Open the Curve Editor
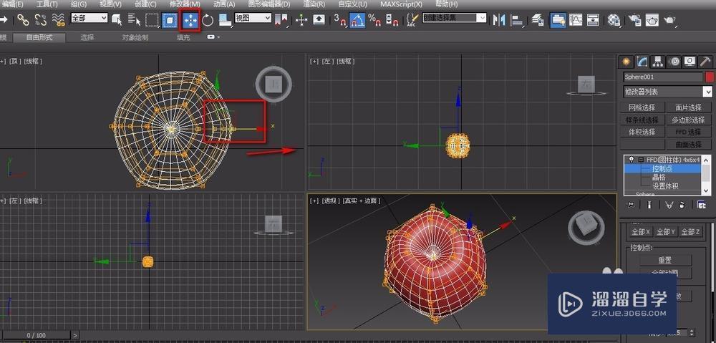 point(576,20)
